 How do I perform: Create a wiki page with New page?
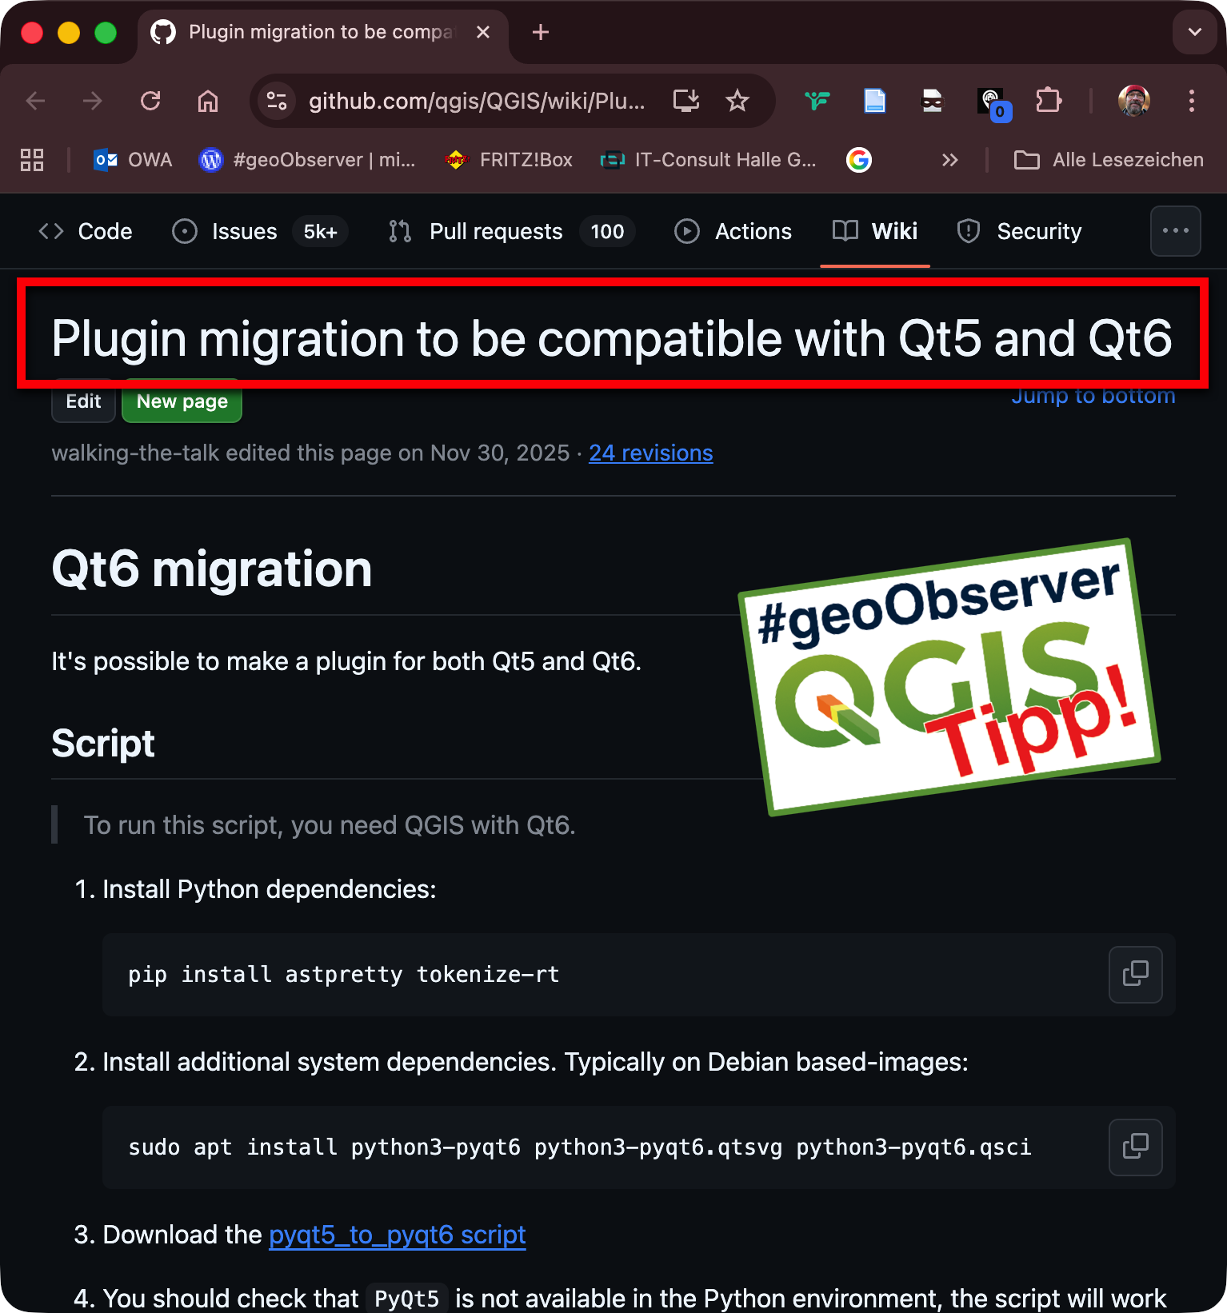[182, 401]
